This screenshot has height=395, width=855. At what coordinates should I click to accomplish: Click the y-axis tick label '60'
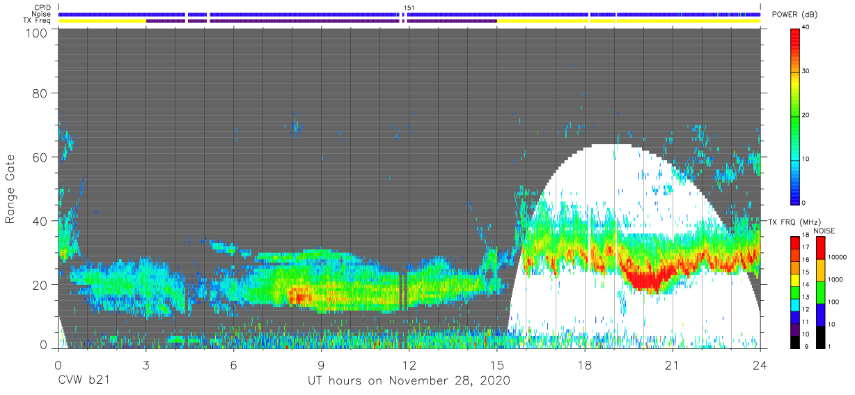41,157
